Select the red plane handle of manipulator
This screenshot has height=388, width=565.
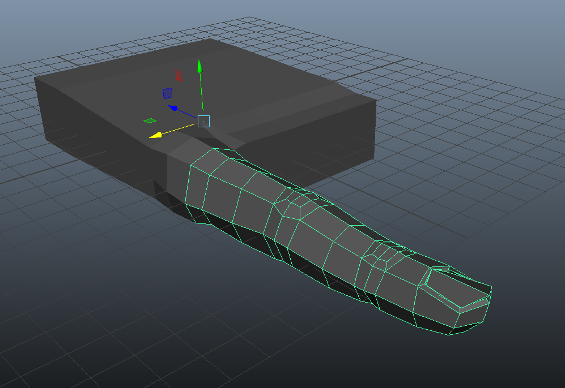point(178,75)
